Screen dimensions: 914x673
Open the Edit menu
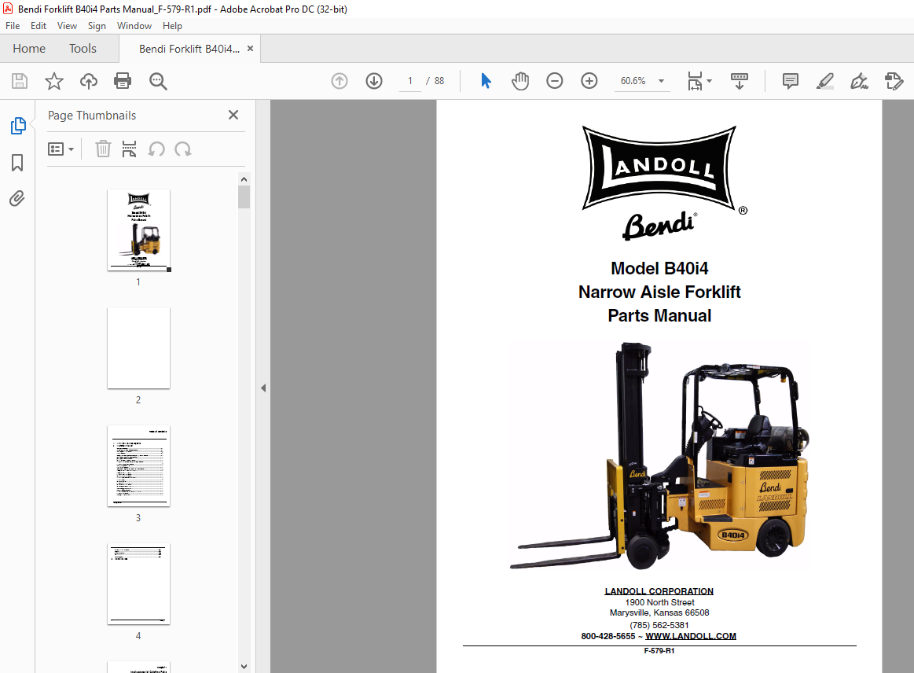point(39,26)
